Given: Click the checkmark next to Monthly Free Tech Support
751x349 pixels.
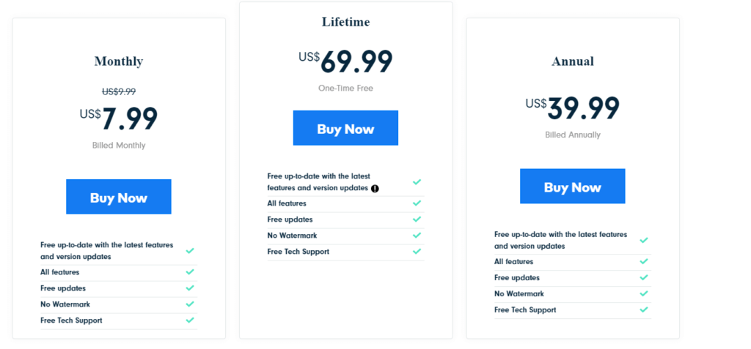Looking at the screenshot, I should coord(190,320).
